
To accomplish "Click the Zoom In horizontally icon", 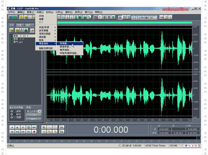I will pyautogui.click(x=44, y=127).
